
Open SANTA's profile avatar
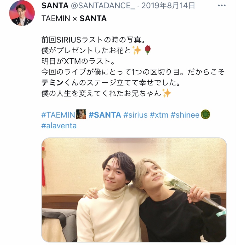(22, 13)
